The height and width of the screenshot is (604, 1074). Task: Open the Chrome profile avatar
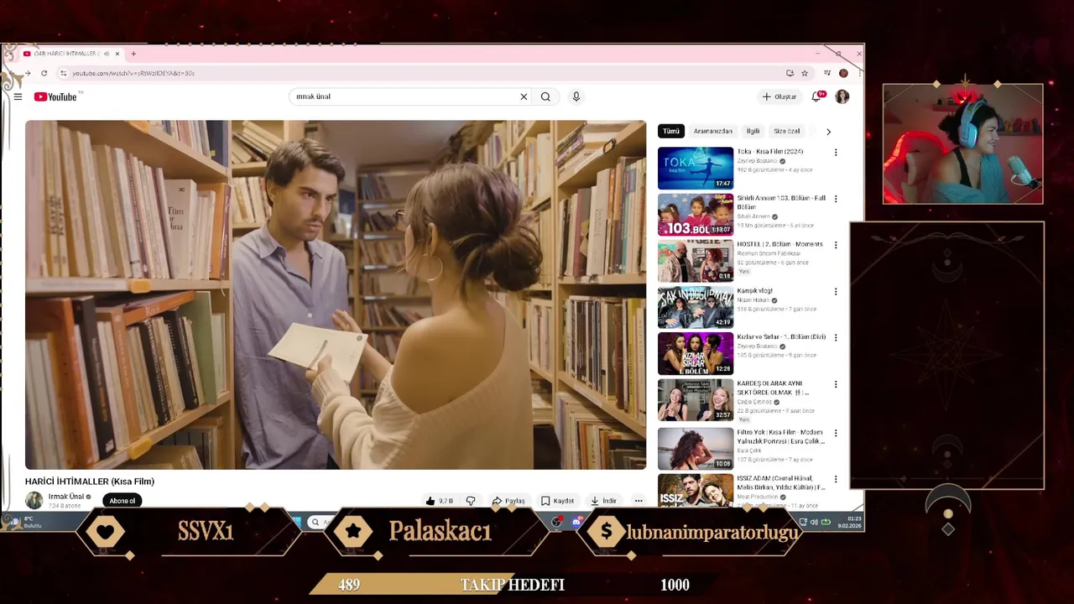pos(843,73)
